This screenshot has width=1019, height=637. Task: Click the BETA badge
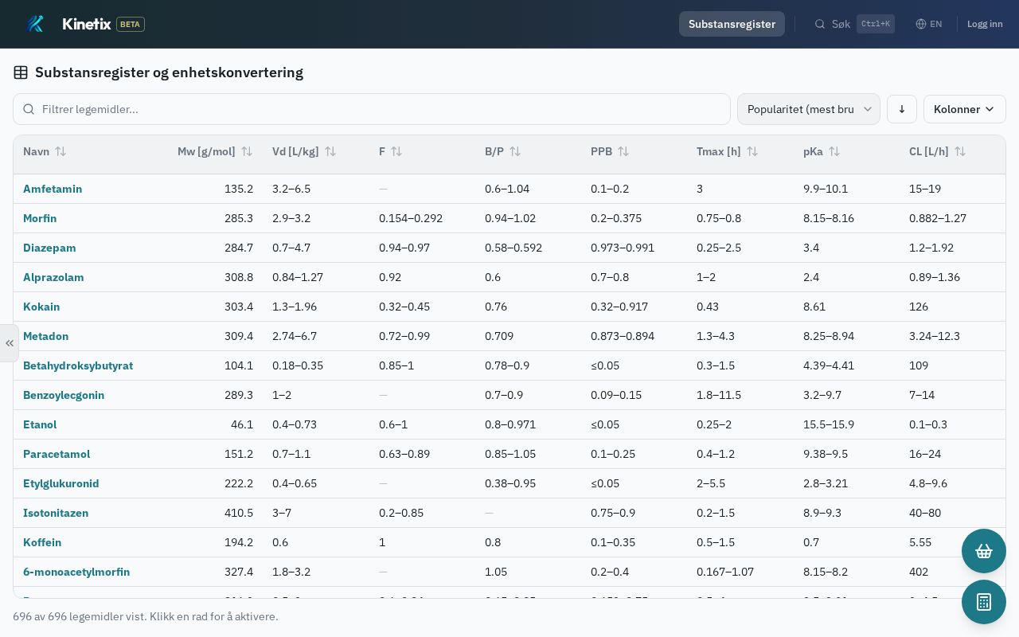[131, 24]
